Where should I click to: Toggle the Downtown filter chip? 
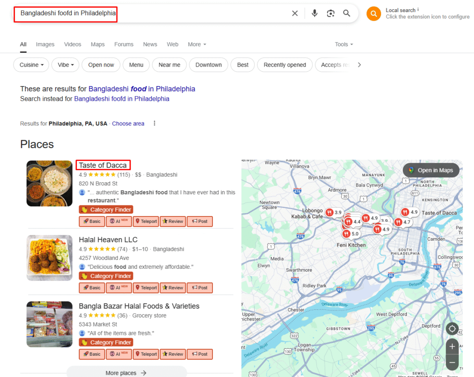209,65
